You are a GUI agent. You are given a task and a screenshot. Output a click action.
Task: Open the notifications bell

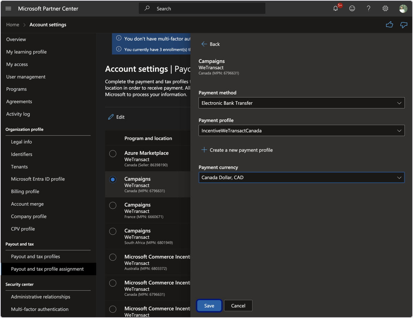click(x=336, y=9)
